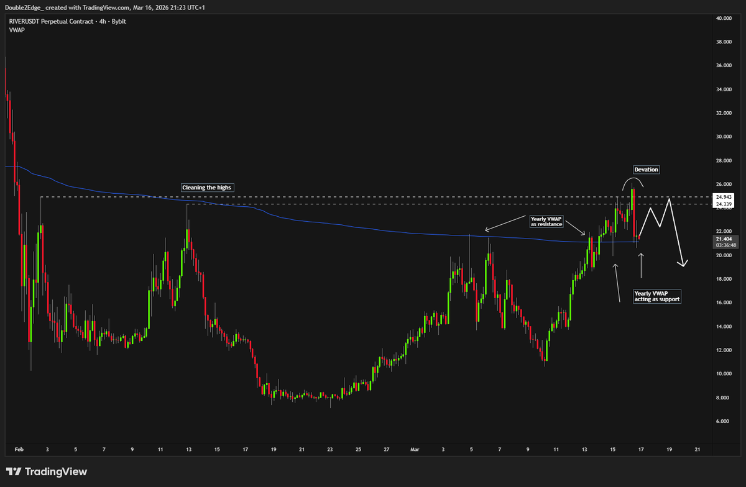Click the 27 date on the time axis
746x487 pixels.
point(386,448)
